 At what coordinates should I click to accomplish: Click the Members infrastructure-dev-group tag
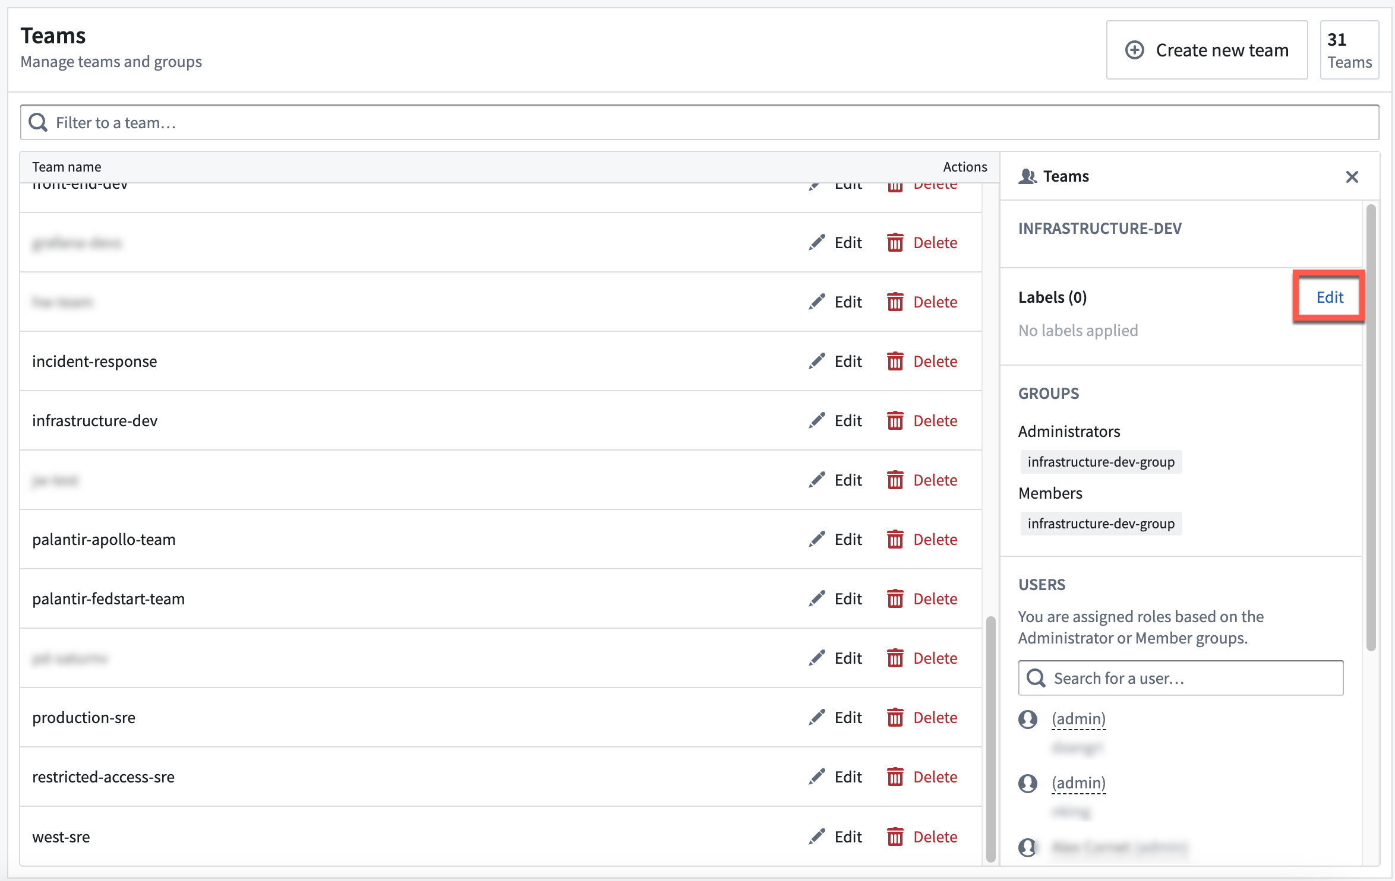[x=1101, y=523]
